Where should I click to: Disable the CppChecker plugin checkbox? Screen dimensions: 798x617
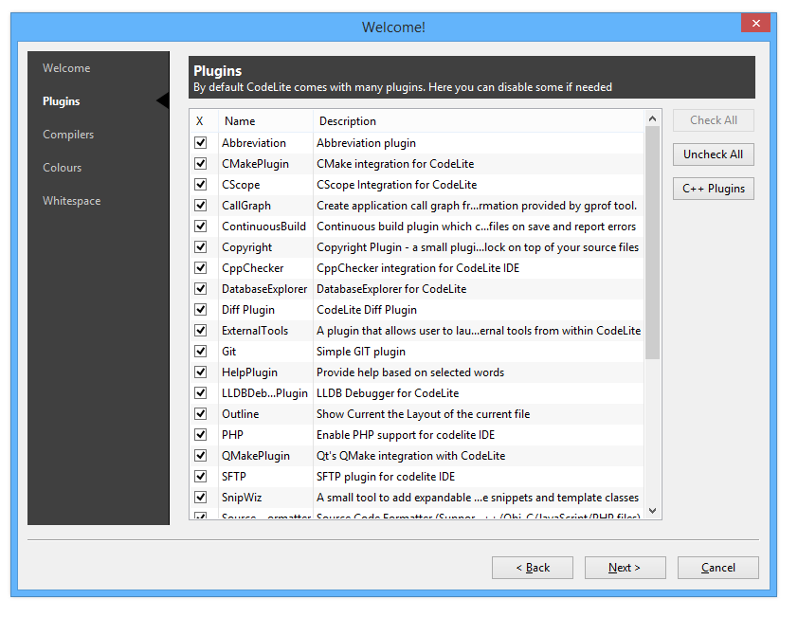(x=200, y=268)
